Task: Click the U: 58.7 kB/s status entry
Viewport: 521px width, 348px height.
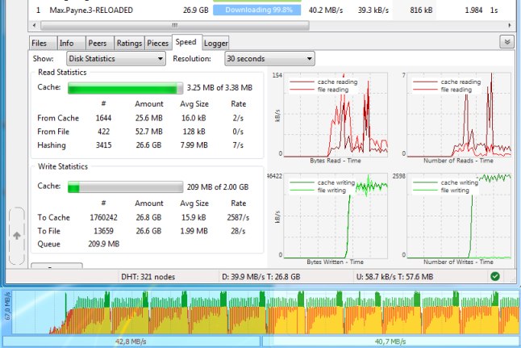Action: 394,277
